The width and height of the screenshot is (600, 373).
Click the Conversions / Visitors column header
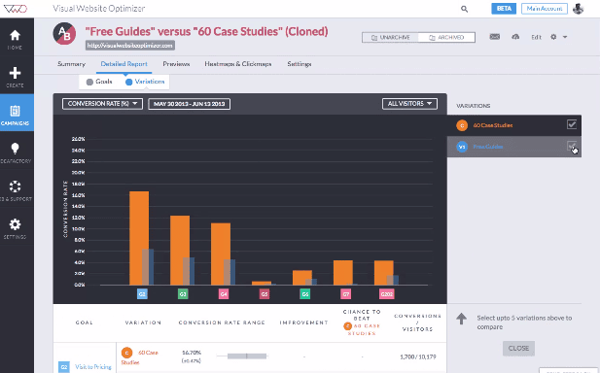click(x=417, y=322)
